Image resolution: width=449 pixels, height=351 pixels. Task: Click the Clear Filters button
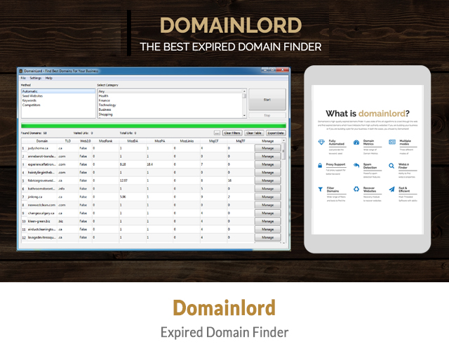(232, 133)
